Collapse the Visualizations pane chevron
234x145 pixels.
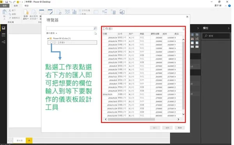pos(198,28)
